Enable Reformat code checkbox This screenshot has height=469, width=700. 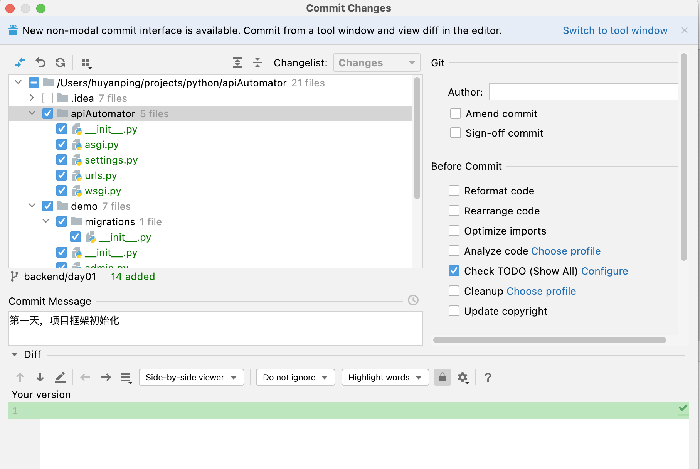click(454, 191)
